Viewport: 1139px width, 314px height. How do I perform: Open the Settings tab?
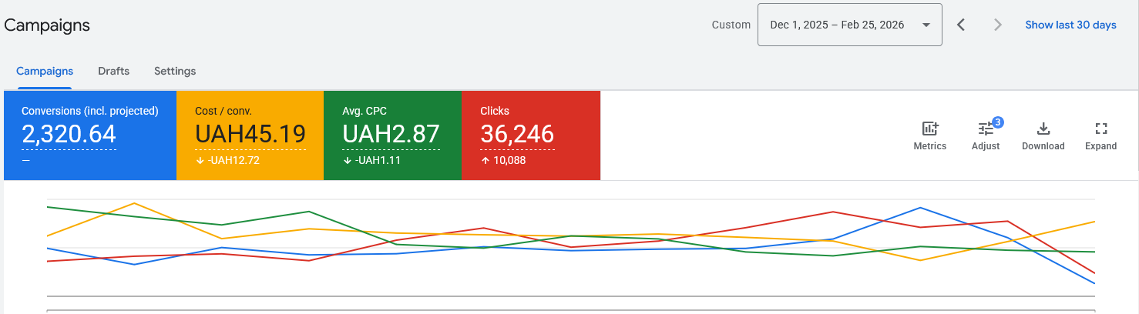pos(175,71)
